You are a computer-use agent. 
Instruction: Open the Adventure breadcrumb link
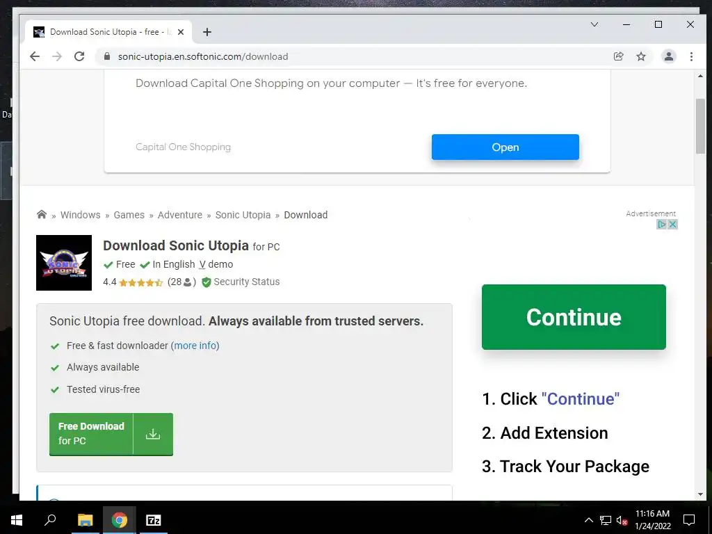coord(180,215)
